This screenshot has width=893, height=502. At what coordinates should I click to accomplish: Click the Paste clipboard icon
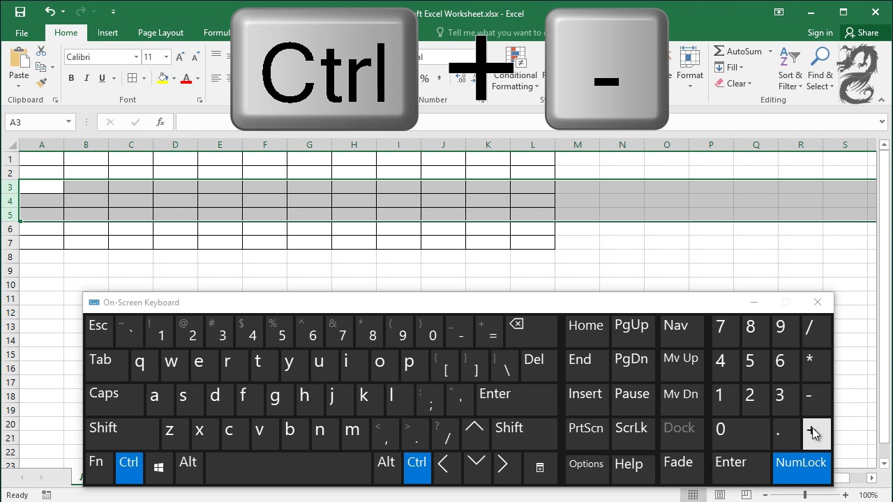pyautogui.click(x=19, y=58)
